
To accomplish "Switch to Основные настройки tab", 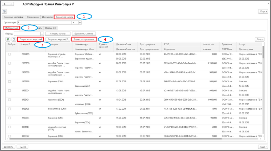I will (x=14, y=17).
